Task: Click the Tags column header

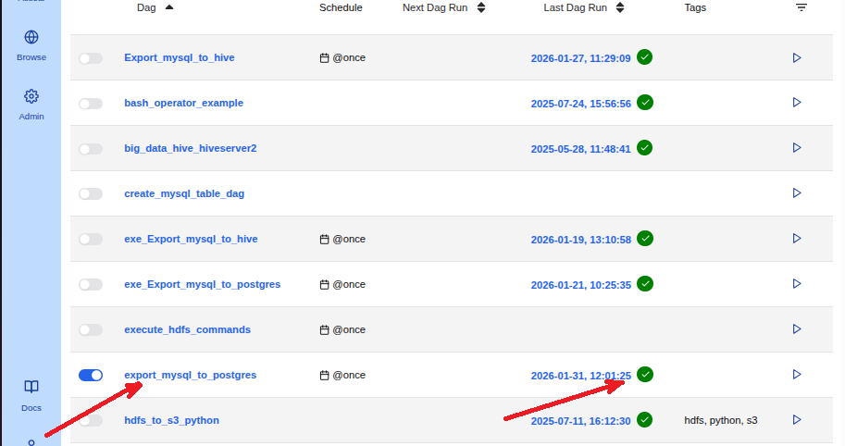Action: [695, 7]
